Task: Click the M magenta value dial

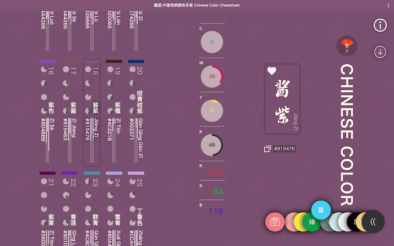Action: tap(212, 77)
